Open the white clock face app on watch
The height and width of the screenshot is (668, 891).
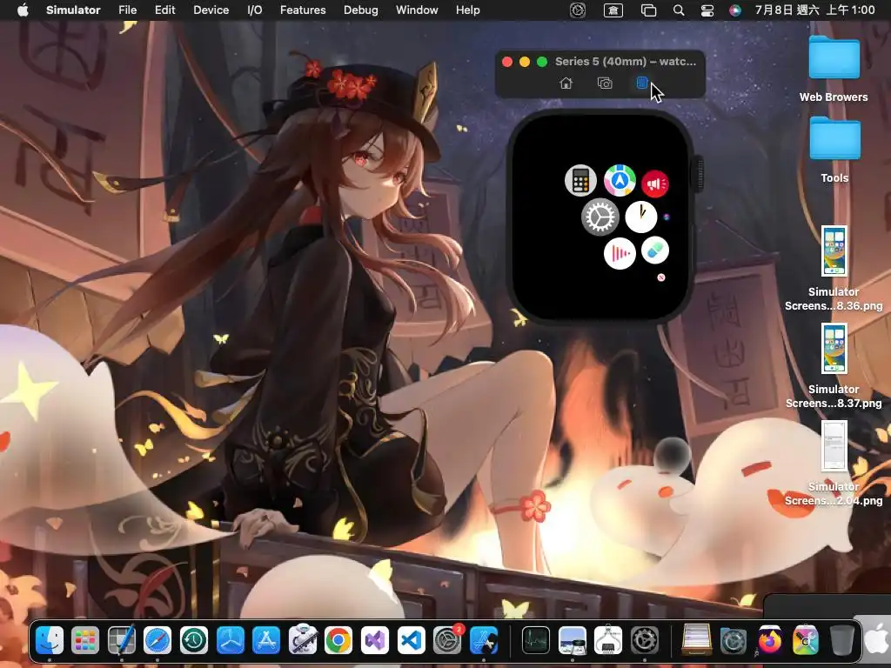tap(641, 217)
